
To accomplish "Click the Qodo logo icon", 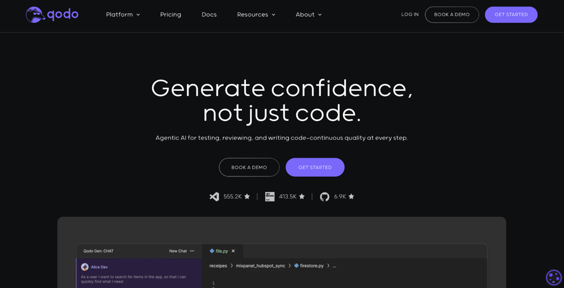I will [35, 14].
